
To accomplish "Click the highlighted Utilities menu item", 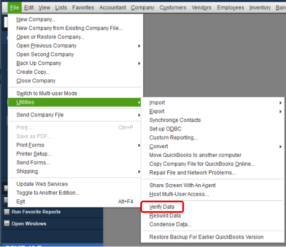I will click(75, 102).
